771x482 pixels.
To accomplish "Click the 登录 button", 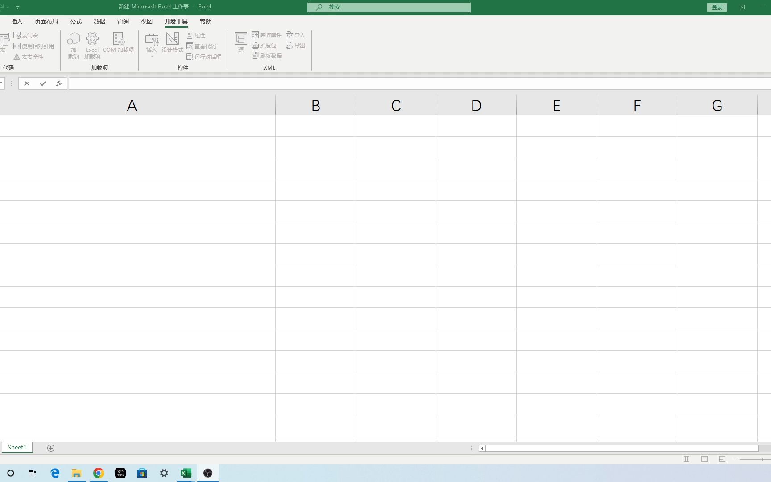I will click(717, 7).
